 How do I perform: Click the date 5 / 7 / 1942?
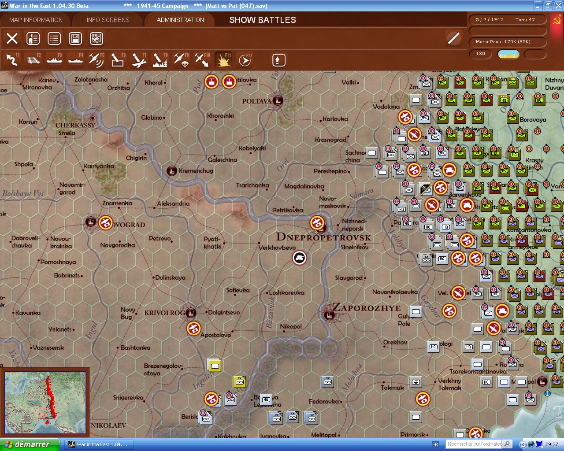[490, 19]
